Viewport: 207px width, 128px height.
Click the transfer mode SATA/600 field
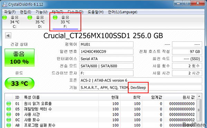pyautogui.click(x=106, y=66)
